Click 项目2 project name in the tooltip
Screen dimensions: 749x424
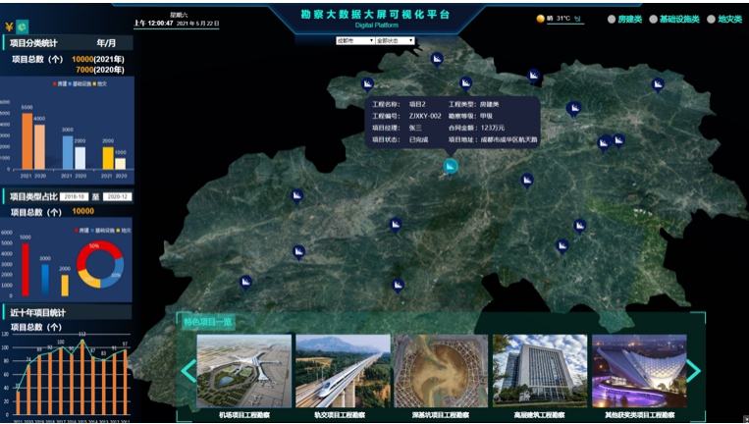(x=417, y=104)
